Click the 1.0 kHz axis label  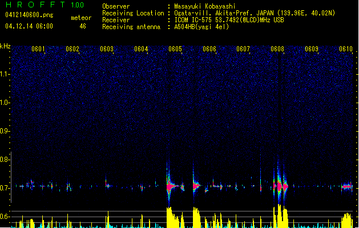5,103
